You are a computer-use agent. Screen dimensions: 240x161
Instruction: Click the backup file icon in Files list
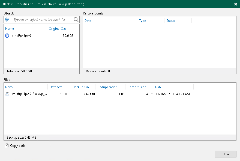click(7, 94)
